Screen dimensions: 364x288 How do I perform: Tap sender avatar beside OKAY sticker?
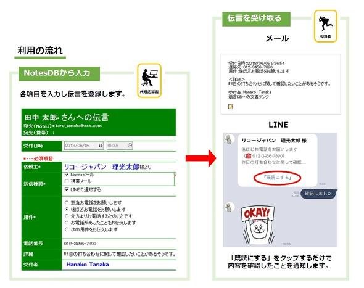pos(229,207)
